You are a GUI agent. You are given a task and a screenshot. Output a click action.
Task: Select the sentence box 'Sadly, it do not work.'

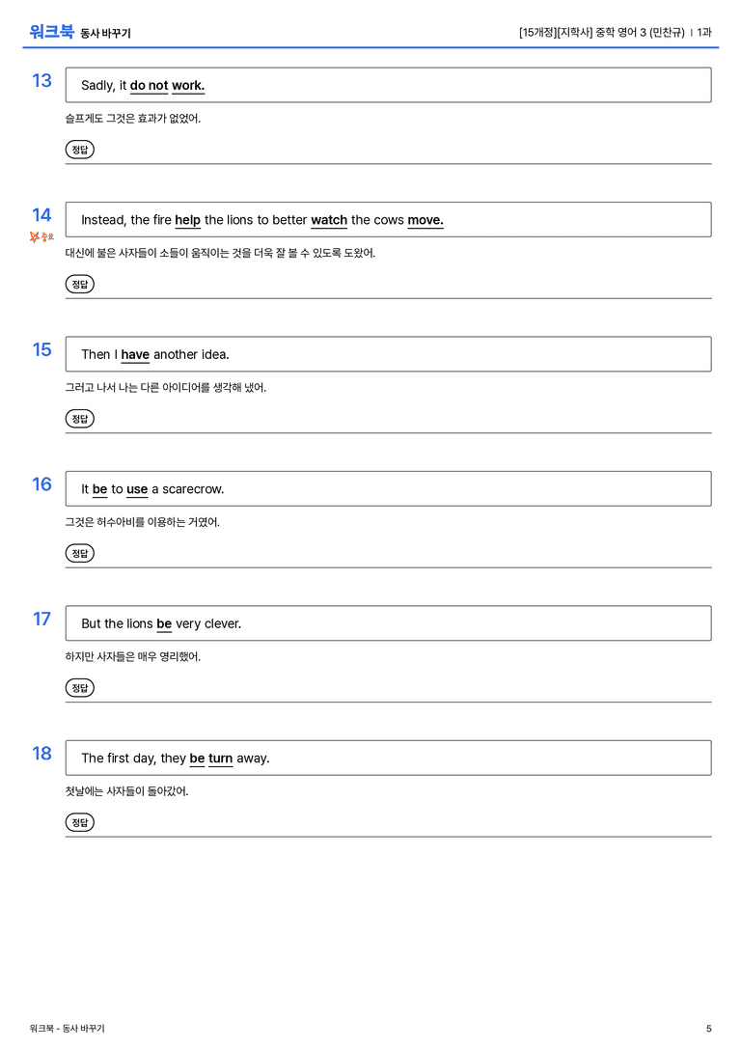coord(388,85)
